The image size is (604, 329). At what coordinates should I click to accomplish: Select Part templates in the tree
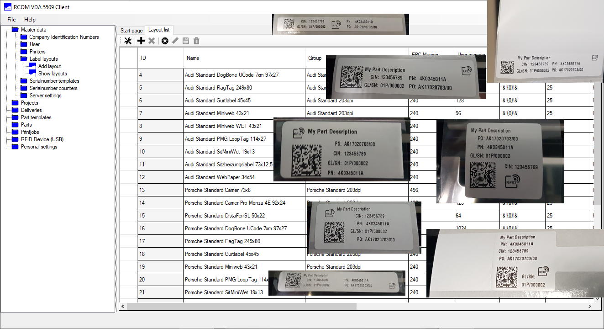(36, 117)
